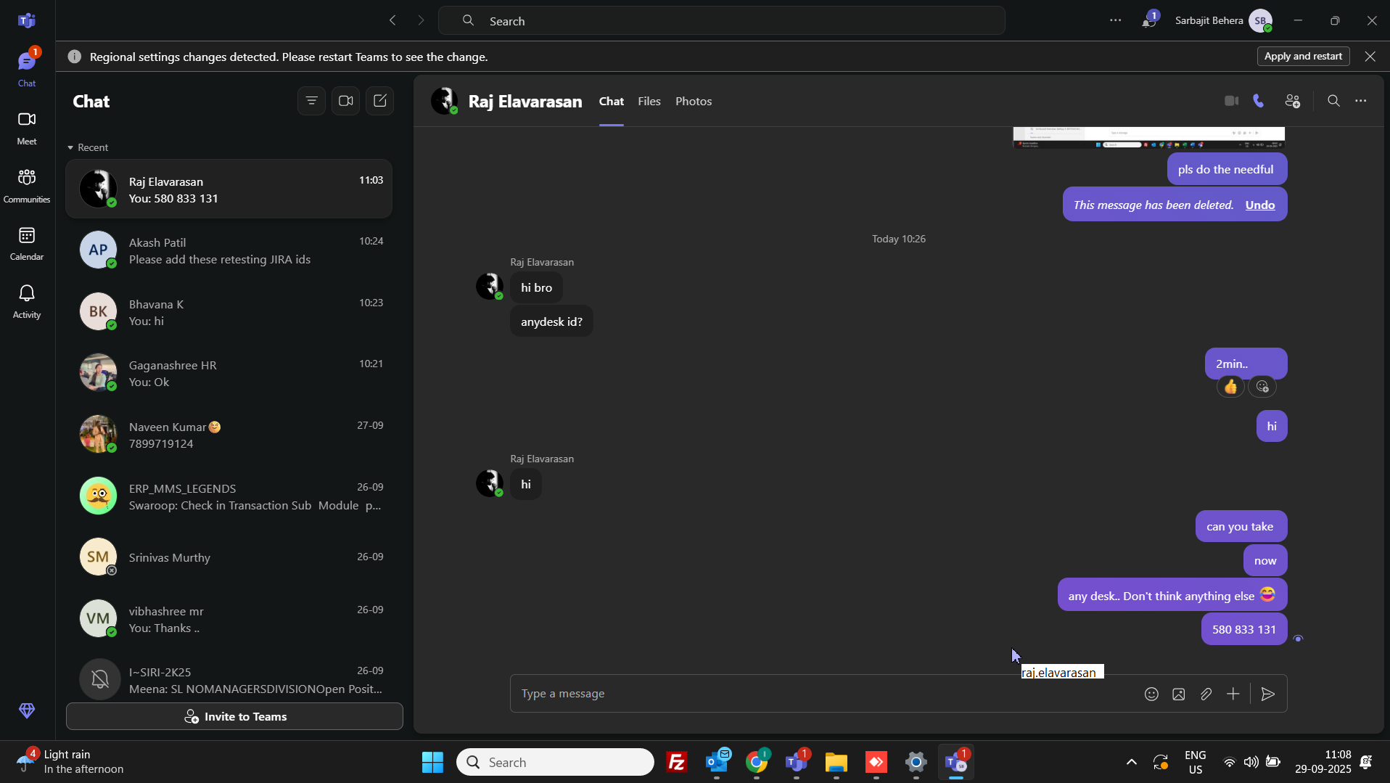Search within the Raj Elavarasan chat

(x=1333, y=101)
